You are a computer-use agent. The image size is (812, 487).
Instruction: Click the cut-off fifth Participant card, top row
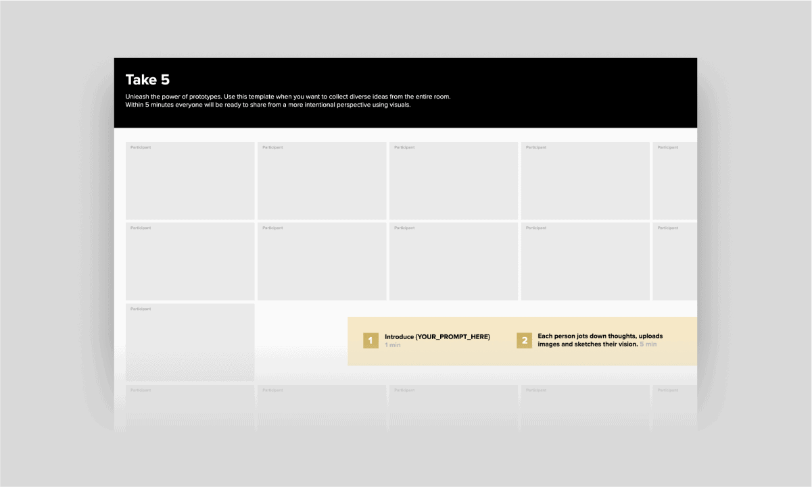click(x=675, y=180)
